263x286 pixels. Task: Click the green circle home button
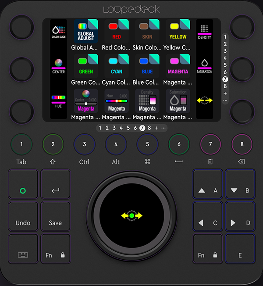(x=23, y=184)
